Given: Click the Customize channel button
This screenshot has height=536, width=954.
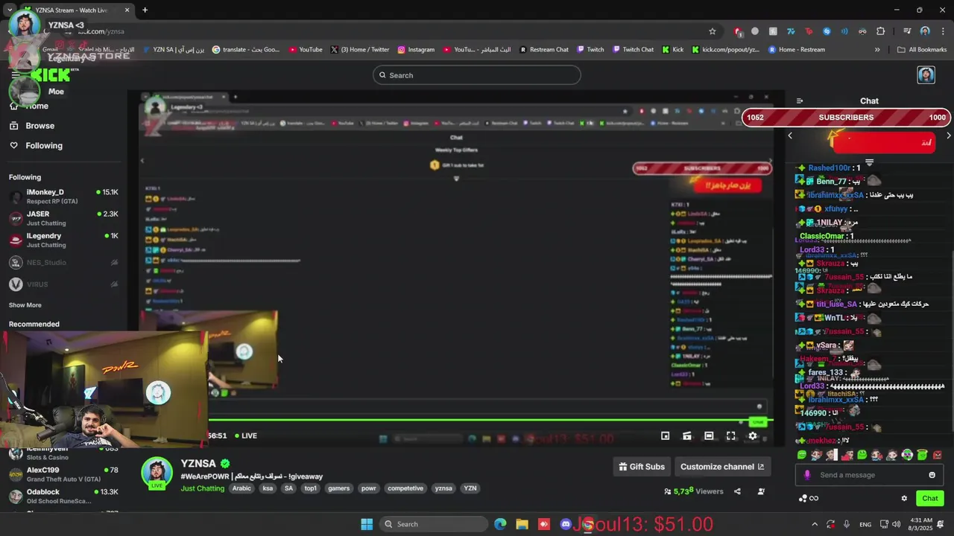Looking at the screenshot, I should pyautogui.click(x=722, y=467).
